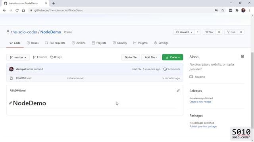
Task: Open the Pull requests tab
Action: tap(55, 43)
